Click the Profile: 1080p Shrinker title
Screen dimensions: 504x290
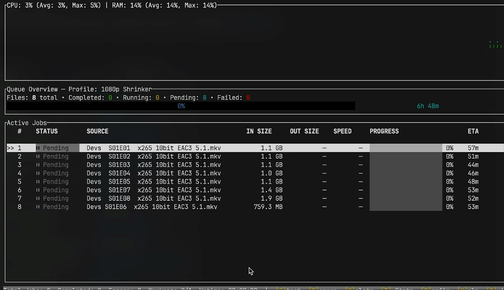[110, 89]
